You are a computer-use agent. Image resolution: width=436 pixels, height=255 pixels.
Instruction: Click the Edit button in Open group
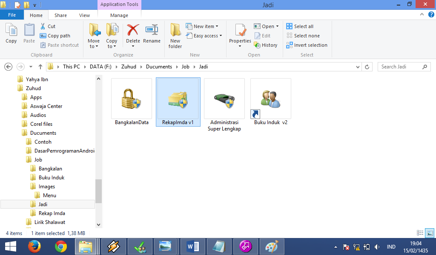[x=262, y=36]
